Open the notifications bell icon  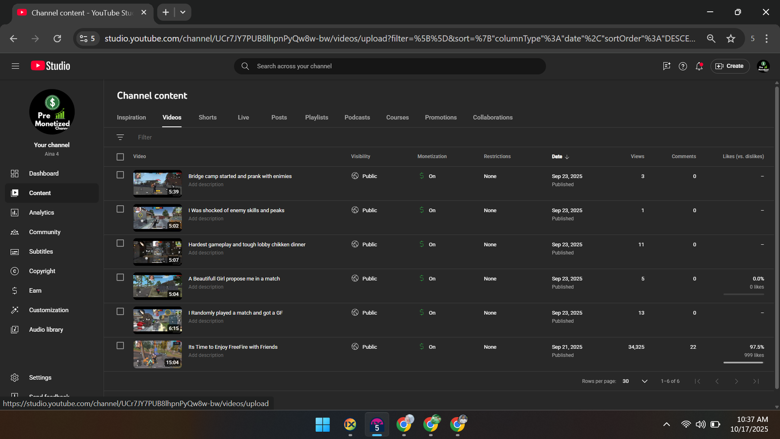pos(699,66)
